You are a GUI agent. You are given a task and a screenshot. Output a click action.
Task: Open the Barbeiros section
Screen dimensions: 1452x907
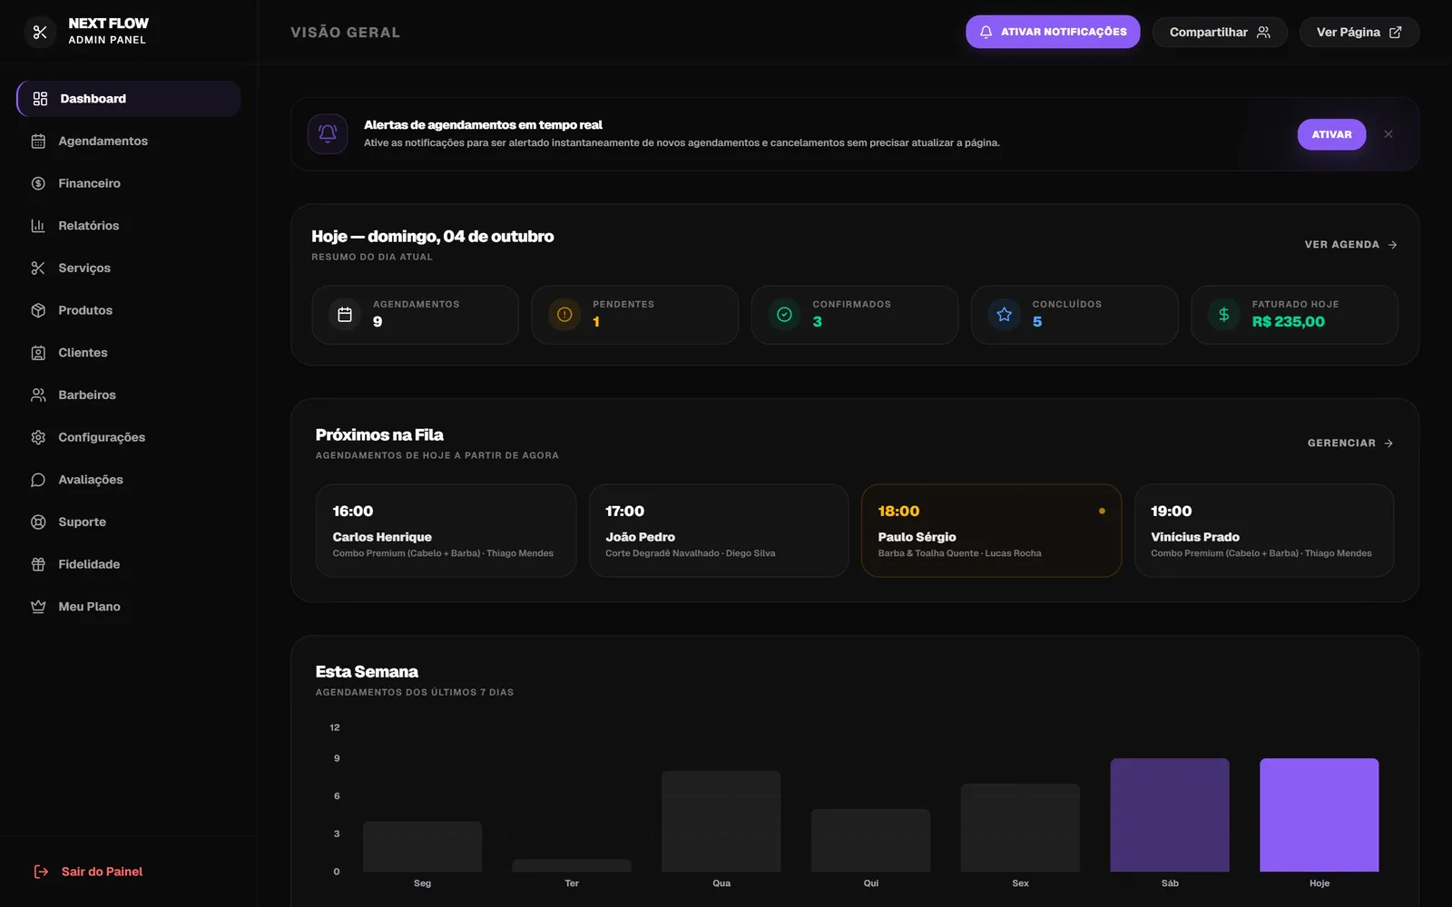128,395
